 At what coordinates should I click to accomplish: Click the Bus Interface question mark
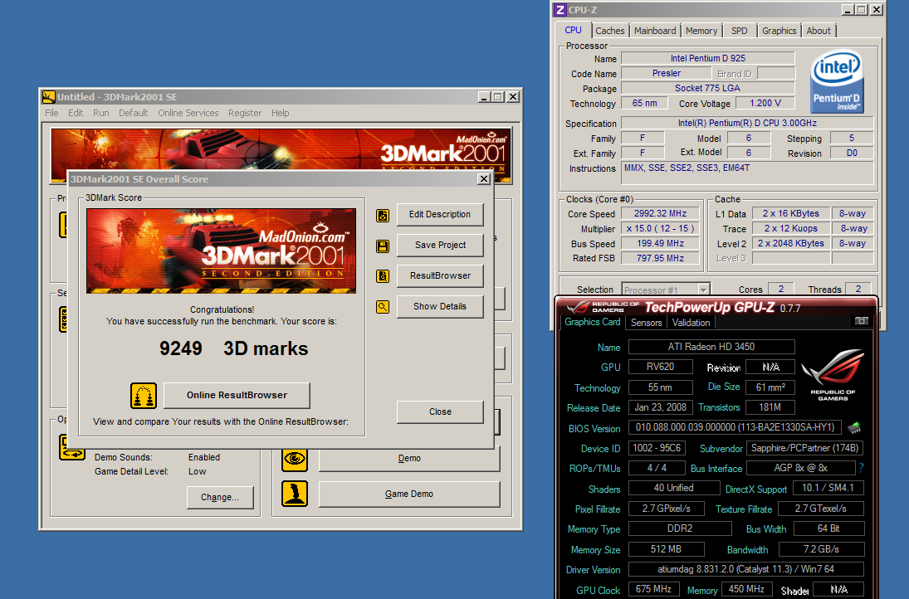tap(862, 467)
